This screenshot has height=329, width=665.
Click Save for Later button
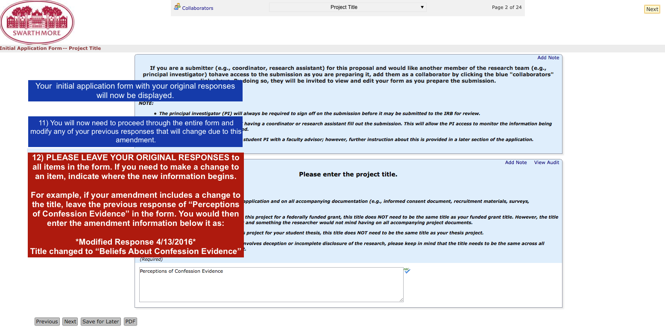tap(101, 322)
